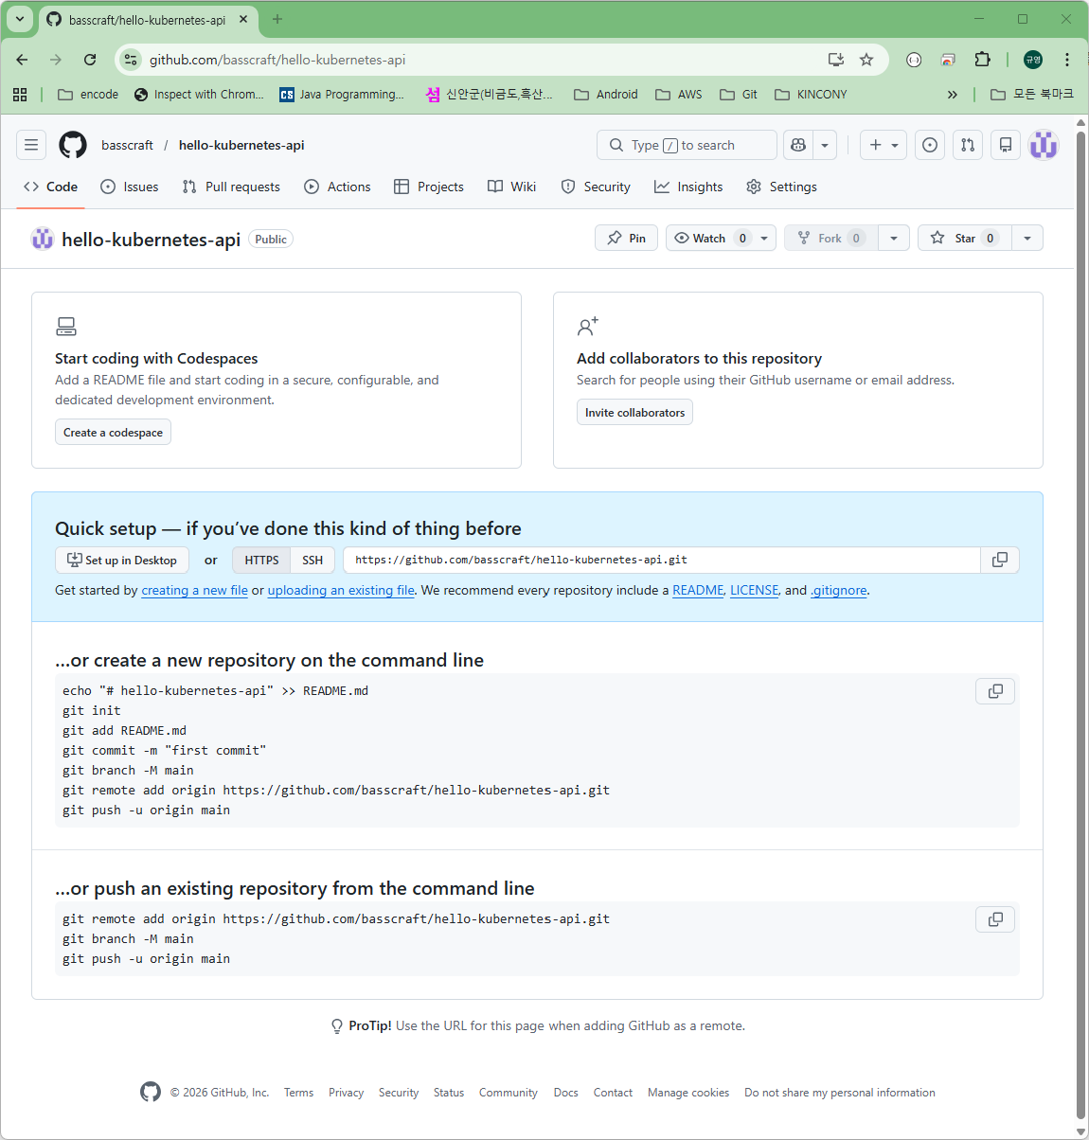
Task: Open the Copilot chat icon in header
Action: click(x=798, y=145)
